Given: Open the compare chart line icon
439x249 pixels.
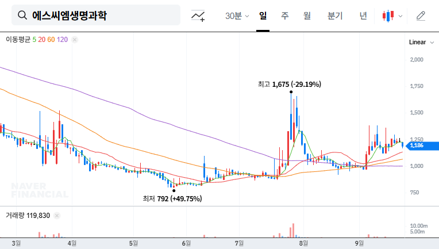Looking at the screenshot, I should (x=198, y=16).
